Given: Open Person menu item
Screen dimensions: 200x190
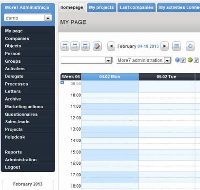Looking at the screenshot, I should [28, 54].
